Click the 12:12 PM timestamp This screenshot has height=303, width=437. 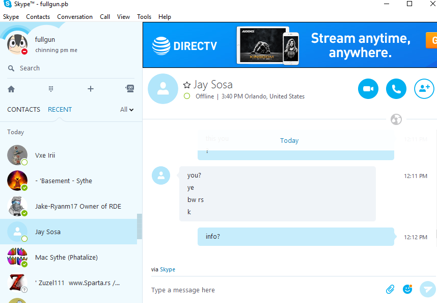pos(416,237)
